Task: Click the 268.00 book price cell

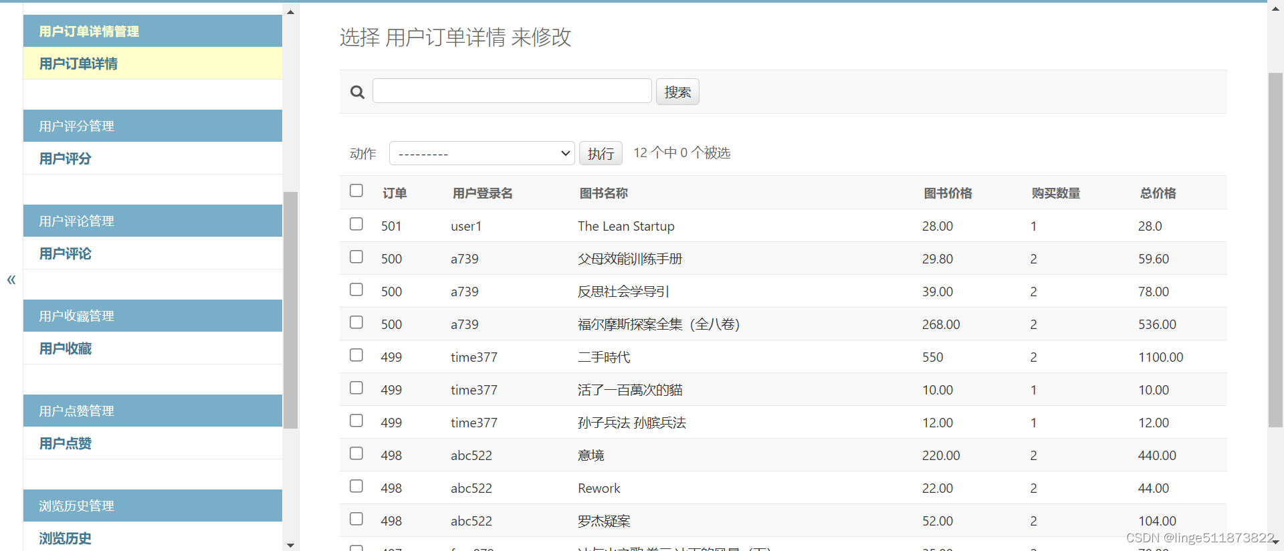Action: pyautogui.click(x=941, y=324)
